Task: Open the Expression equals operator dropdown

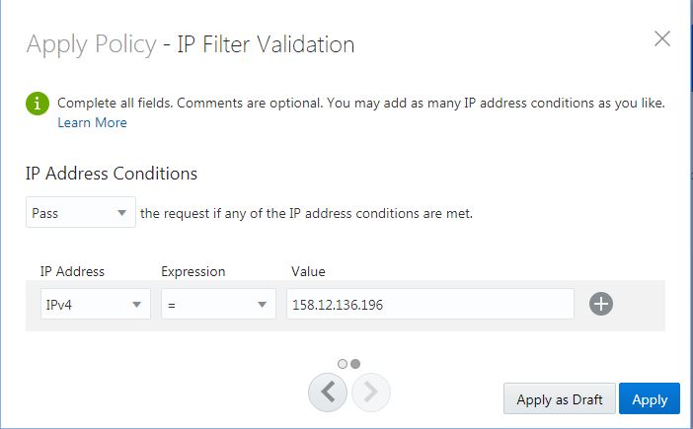Action: [x=218, y=304]
